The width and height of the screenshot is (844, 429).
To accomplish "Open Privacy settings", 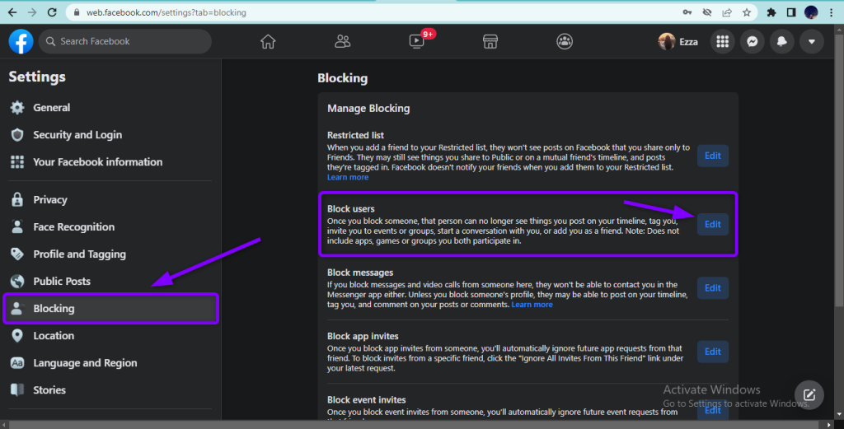I will pyautogui.click(x=110, y=199).
